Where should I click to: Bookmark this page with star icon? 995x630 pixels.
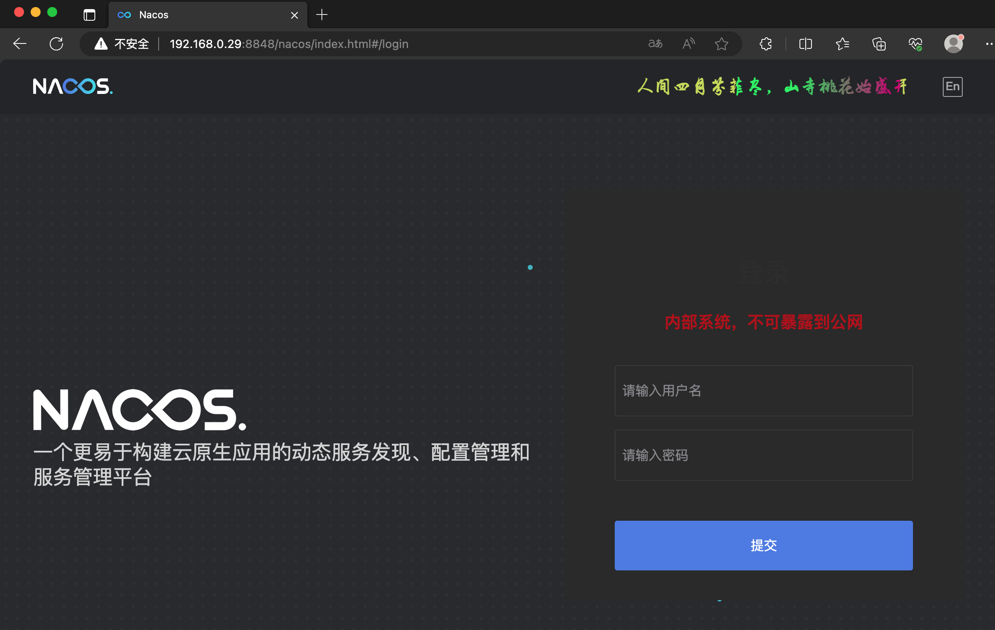(721, 43)
